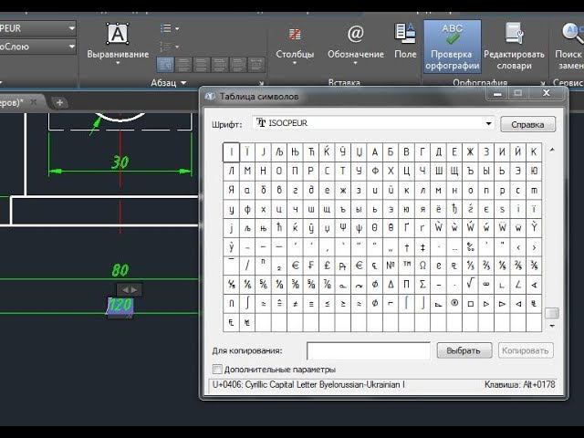Toggle Проверка орфографии spell check
This screenshot has height=438, width=584.
click(x=453, y=47)
